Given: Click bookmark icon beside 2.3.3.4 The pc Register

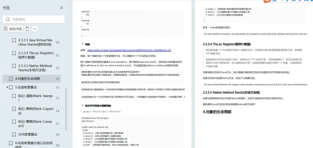Looking at the screenshot, I should click(x=14, y=53).
